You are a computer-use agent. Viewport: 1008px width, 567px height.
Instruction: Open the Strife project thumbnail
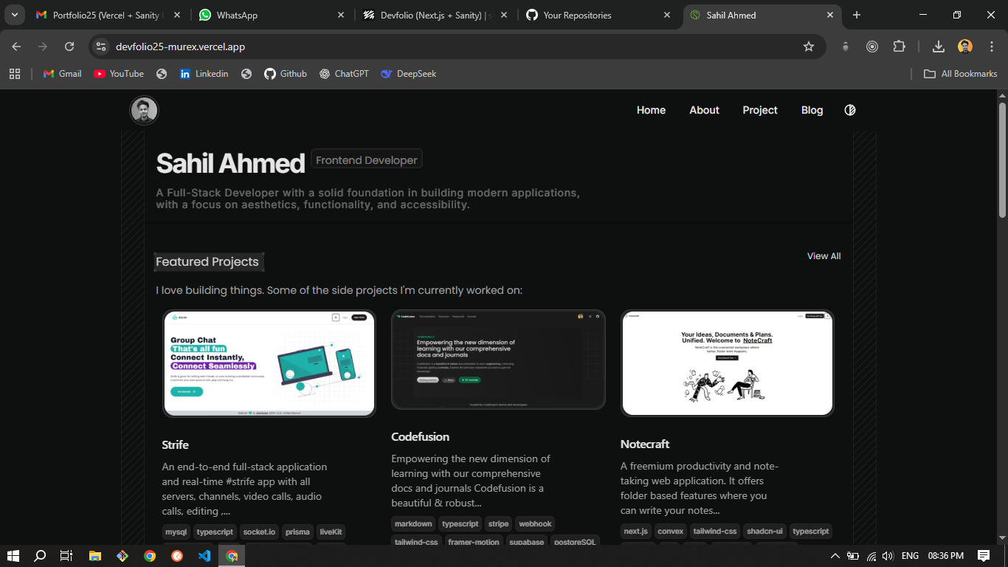[x=269, y=363]
